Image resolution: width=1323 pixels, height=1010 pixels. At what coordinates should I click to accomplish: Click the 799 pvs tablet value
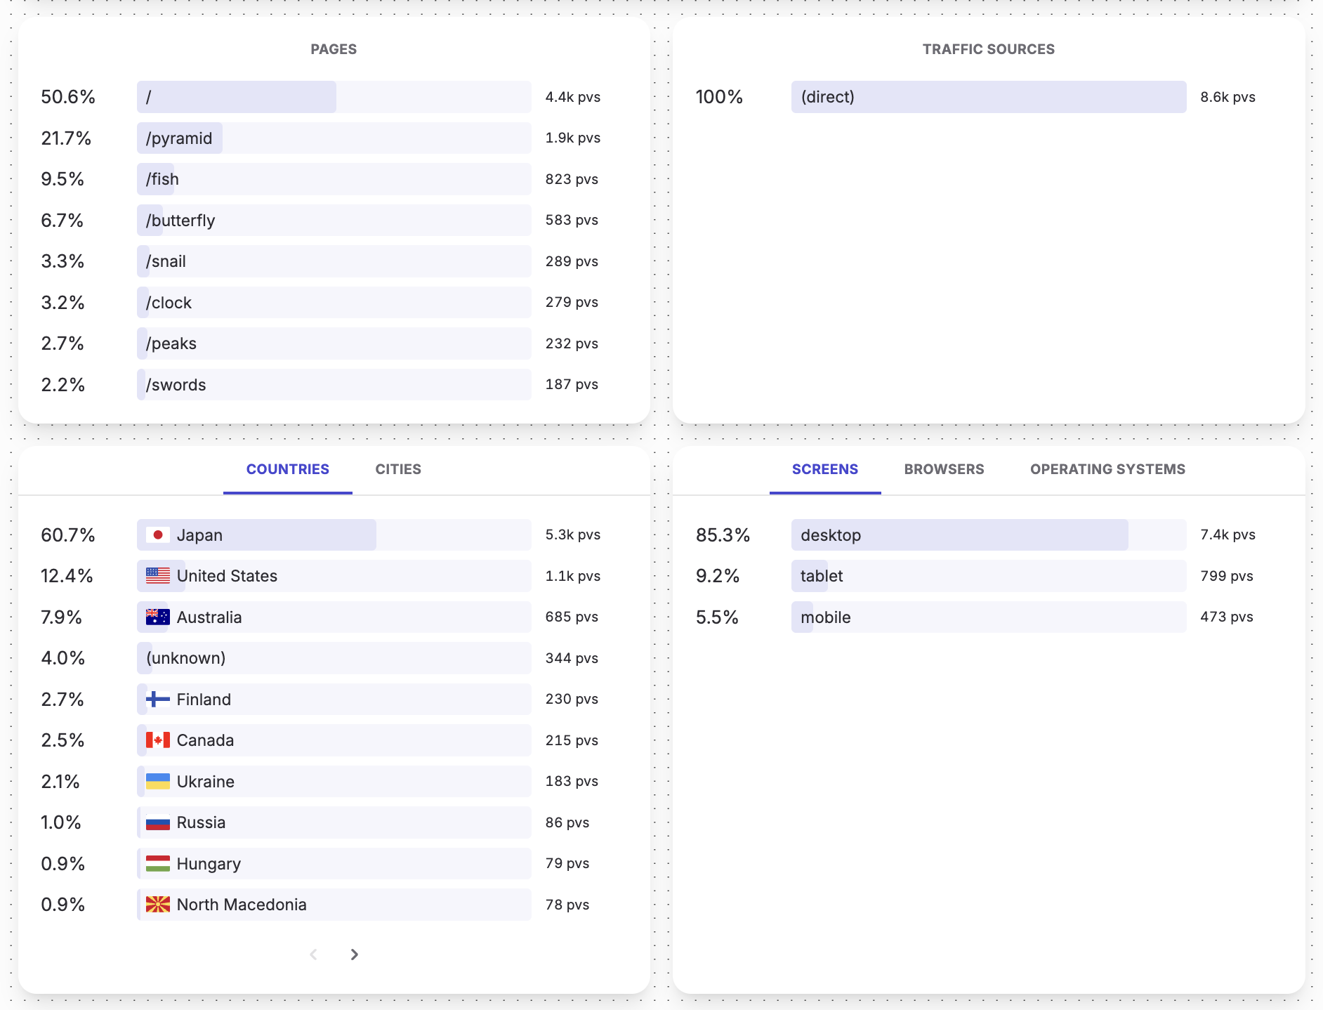[1227, 576]
